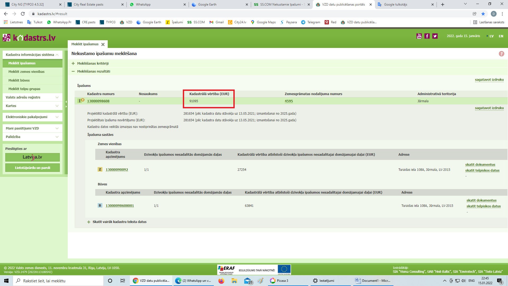Select Meklēt telpu grupas menu item
This screenshot has height=286, width=508.
pyautogui.click(x=24, y=89)
